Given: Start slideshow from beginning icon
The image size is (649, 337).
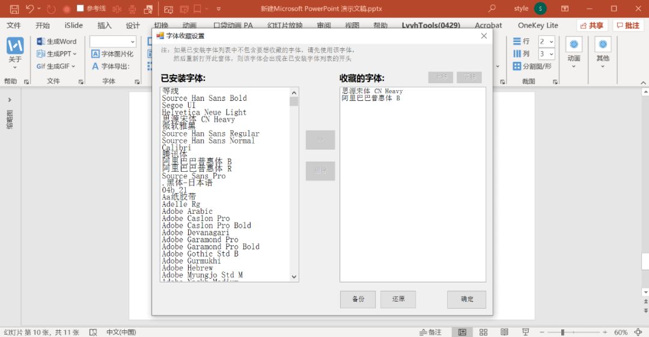Looking at the screenshot, I should 169,8.
